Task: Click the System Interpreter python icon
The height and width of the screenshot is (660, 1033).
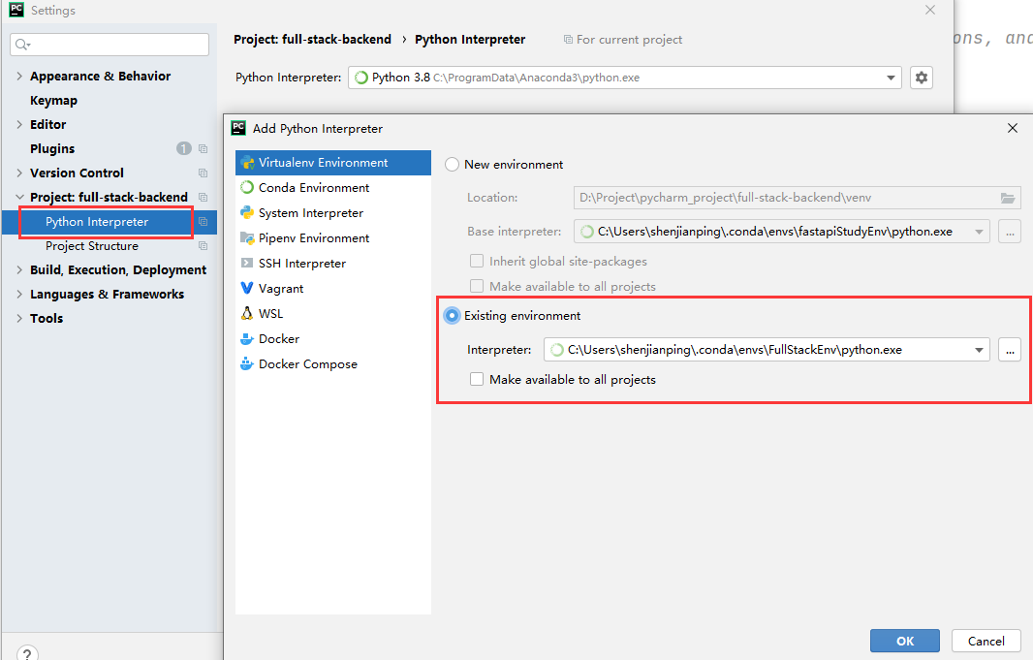Action: (247, 213)
